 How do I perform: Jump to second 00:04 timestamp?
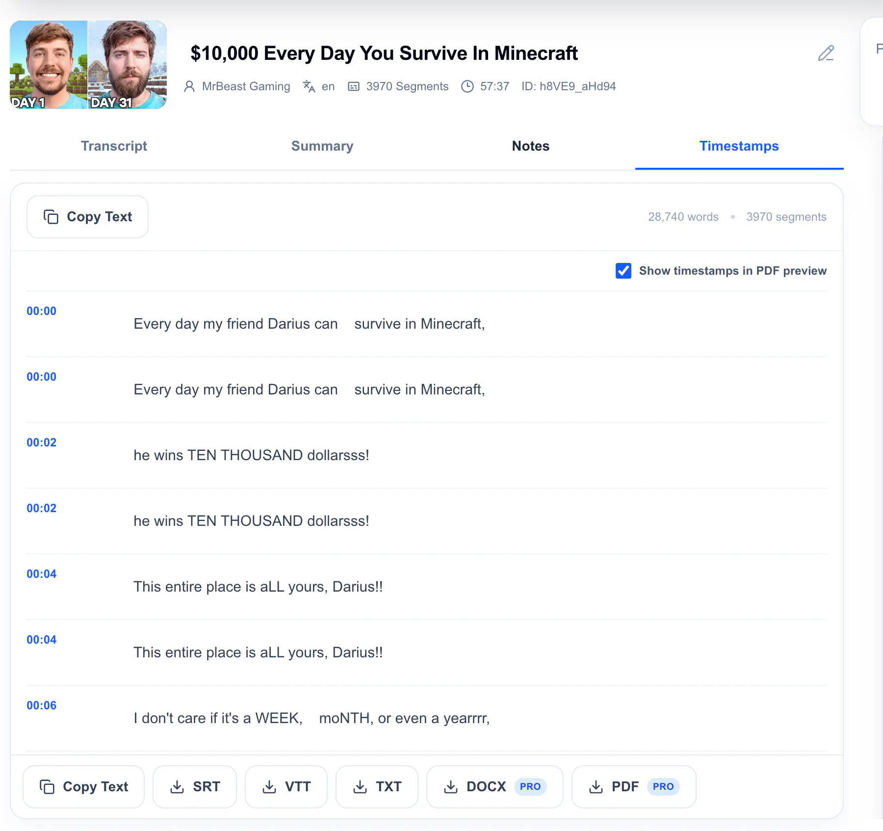pyautogui.click(x=42, y=640)
